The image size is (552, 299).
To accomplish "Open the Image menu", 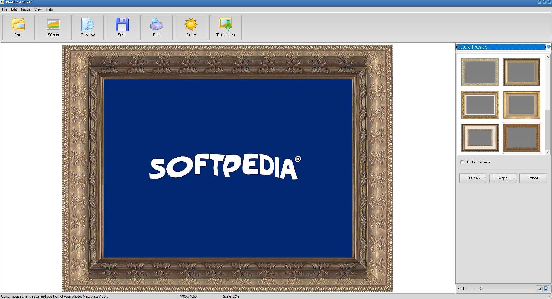I will coord(26,9).
